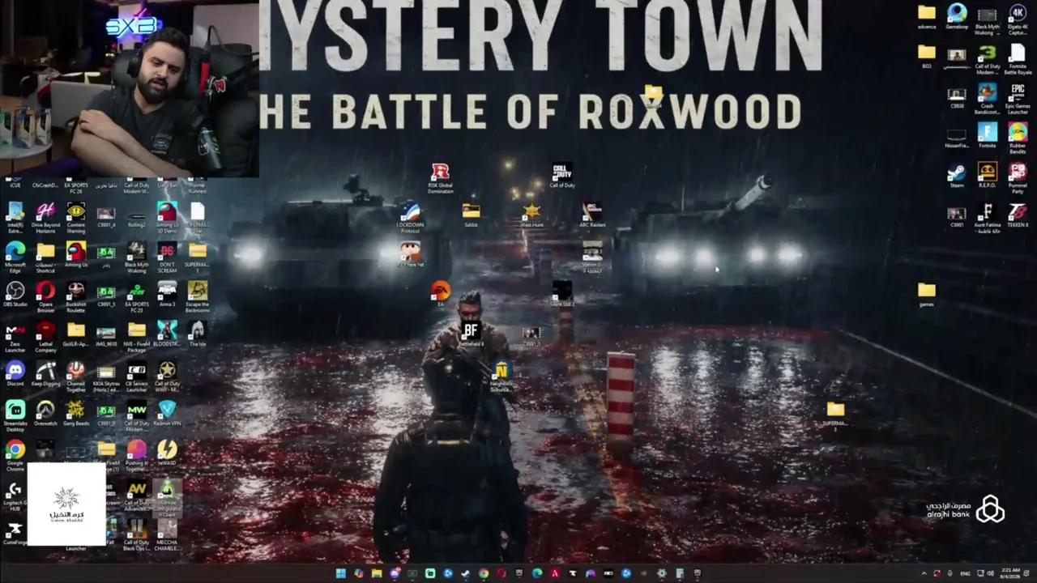Open the Settings gear in the taskbar
This screenshot has width=1037, height=583.
click(x=661, y=573)
